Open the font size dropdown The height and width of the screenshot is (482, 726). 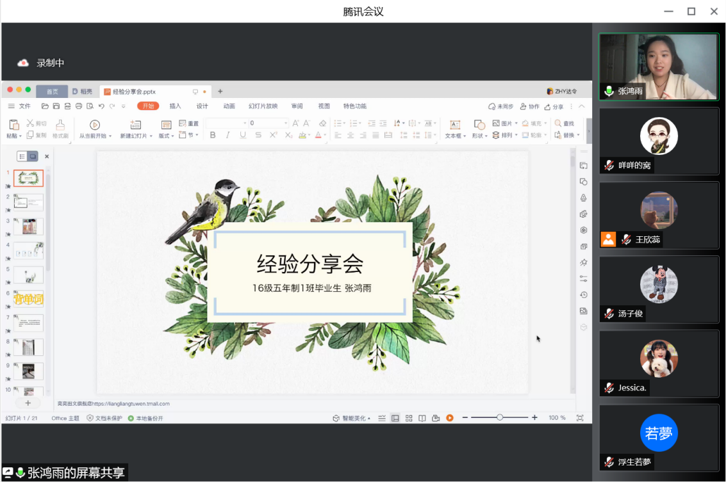[285, 123]
